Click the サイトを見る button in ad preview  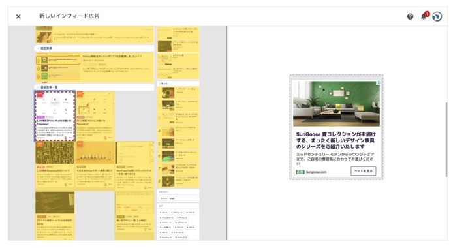coord(364,171)
